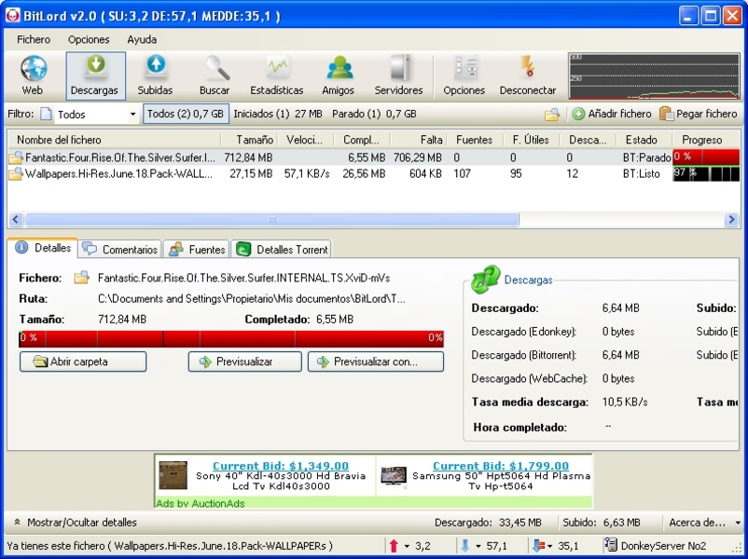Click the Previsualizar con... button
The height and width of the screenshot is (559, 748).
(x=376, y=361)
